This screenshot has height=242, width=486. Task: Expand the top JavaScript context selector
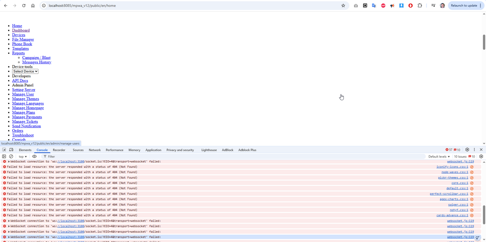tap(23, 157)
